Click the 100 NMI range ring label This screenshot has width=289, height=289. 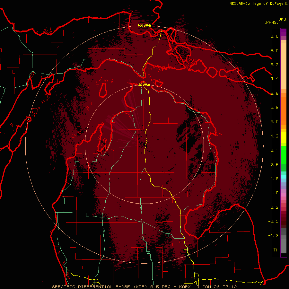144,25
